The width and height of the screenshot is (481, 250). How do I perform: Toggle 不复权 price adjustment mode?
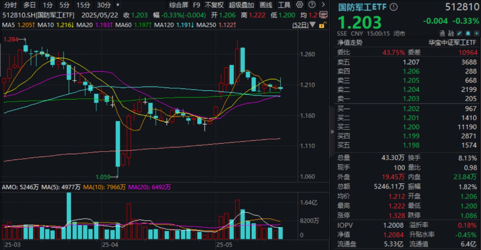point(214,5)
